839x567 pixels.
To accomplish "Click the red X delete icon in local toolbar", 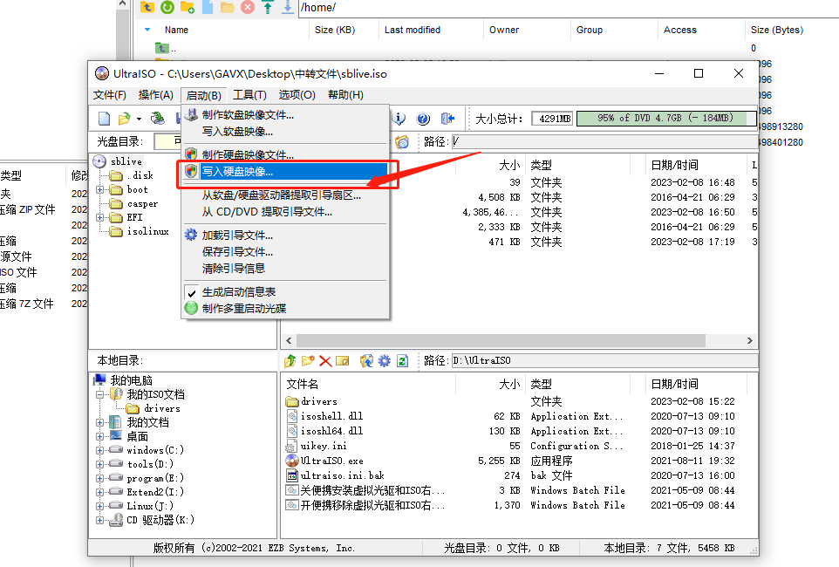I will [x=324, y=361].
